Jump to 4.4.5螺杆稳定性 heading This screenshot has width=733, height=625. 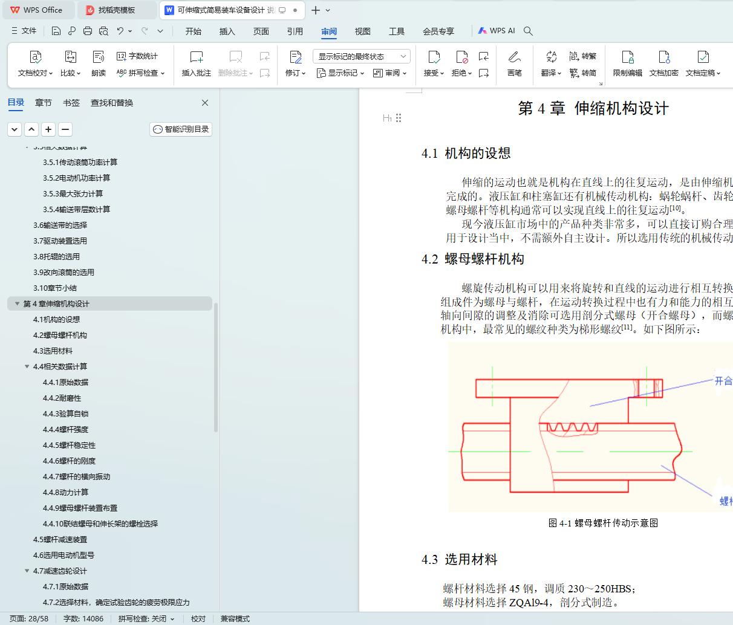(69, 445)
